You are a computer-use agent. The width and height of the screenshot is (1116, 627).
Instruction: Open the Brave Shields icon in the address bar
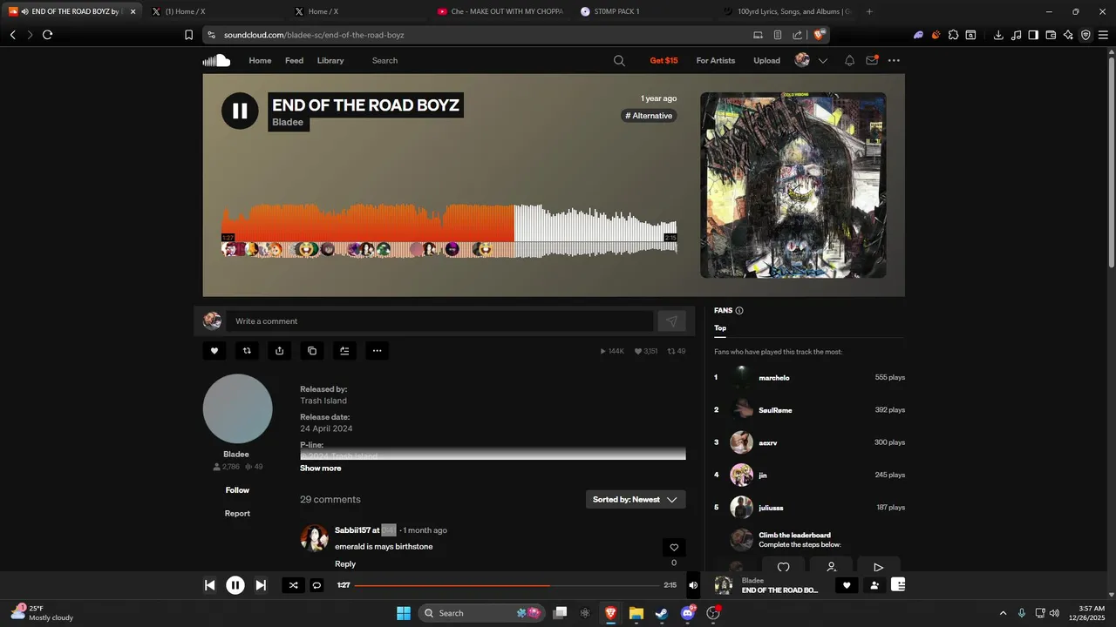pos(819,35)
